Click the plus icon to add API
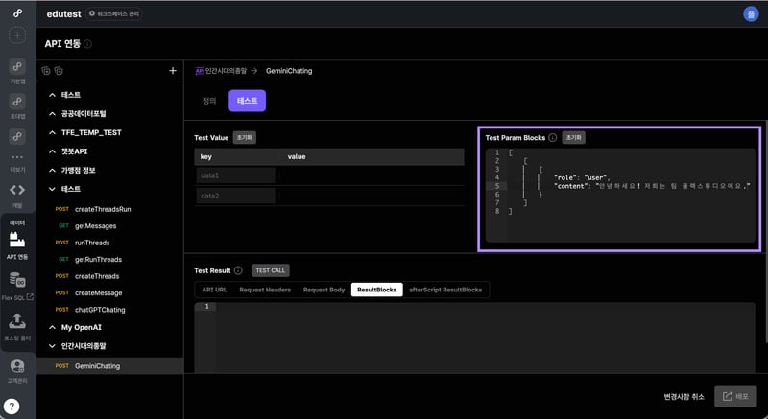This screenshot has height=419, width=768. click(x=172, y=71)
